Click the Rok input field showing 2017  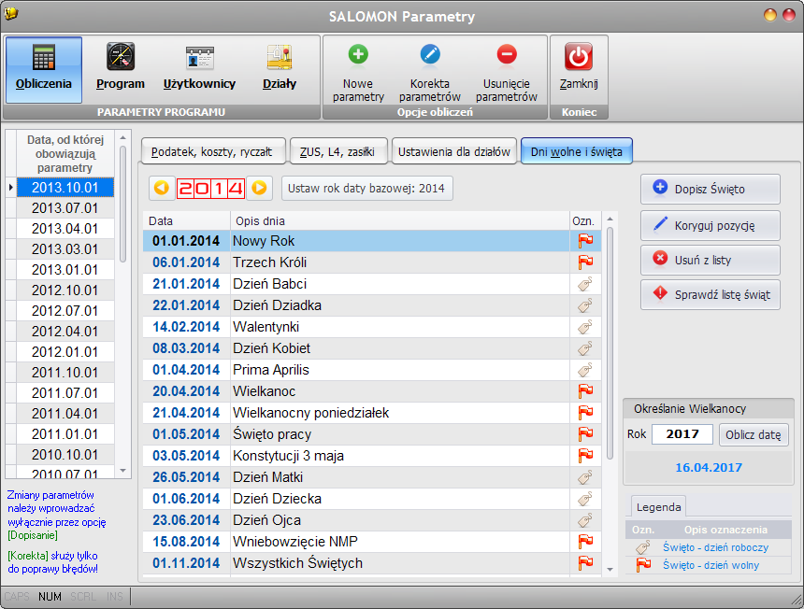click(x=682, y=434)
